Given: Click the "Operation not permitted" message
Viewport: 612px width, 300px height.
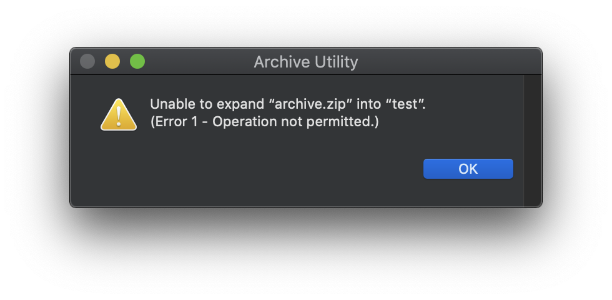Looking at the screenshot, I should click(293, 121).
